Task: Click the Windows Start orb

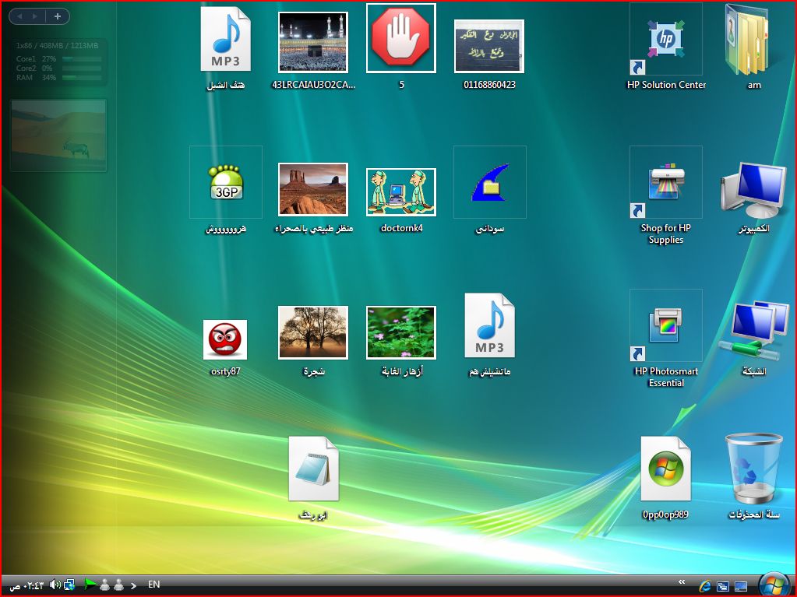Action: click(x=774, y=585)
